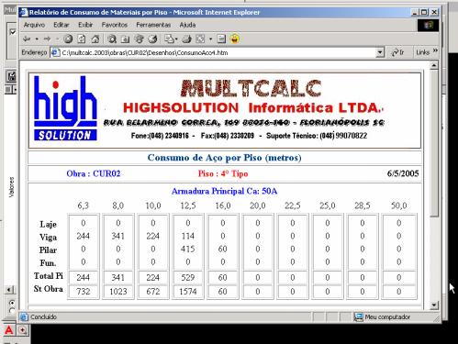The height and width of the screenshot is (344, 458).
Task: Click the Meu computador zone icon
Action: (x=358, y=316)
